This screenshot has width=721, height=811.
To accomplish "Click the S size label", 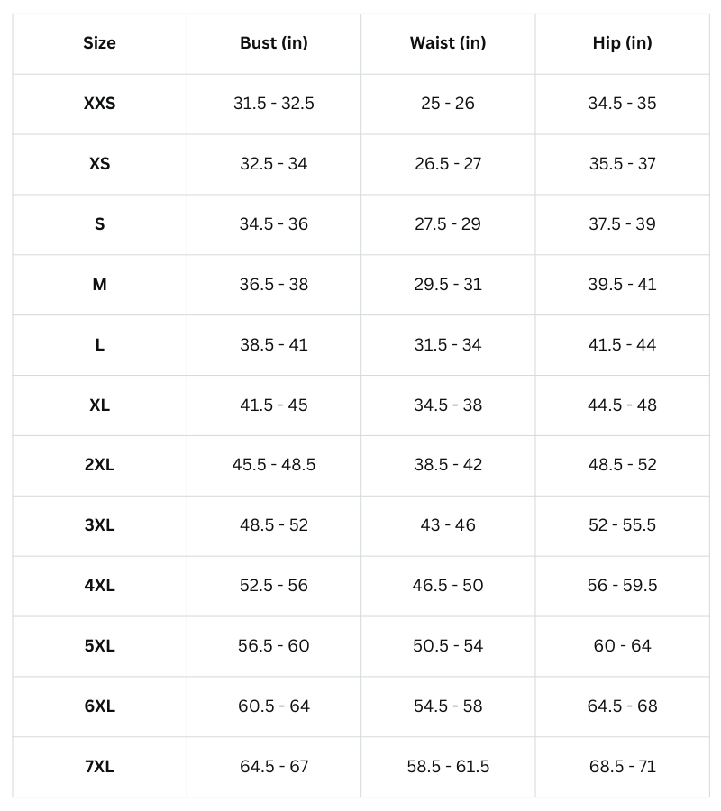I will [x=99, y=223].
